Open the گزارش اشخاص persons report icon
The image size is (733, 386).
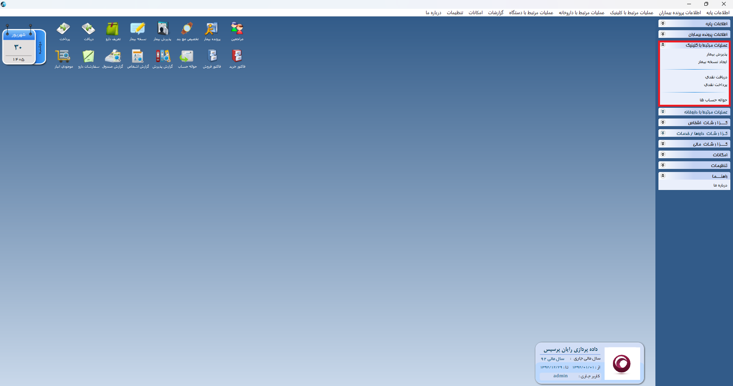(x=138, y=59)
